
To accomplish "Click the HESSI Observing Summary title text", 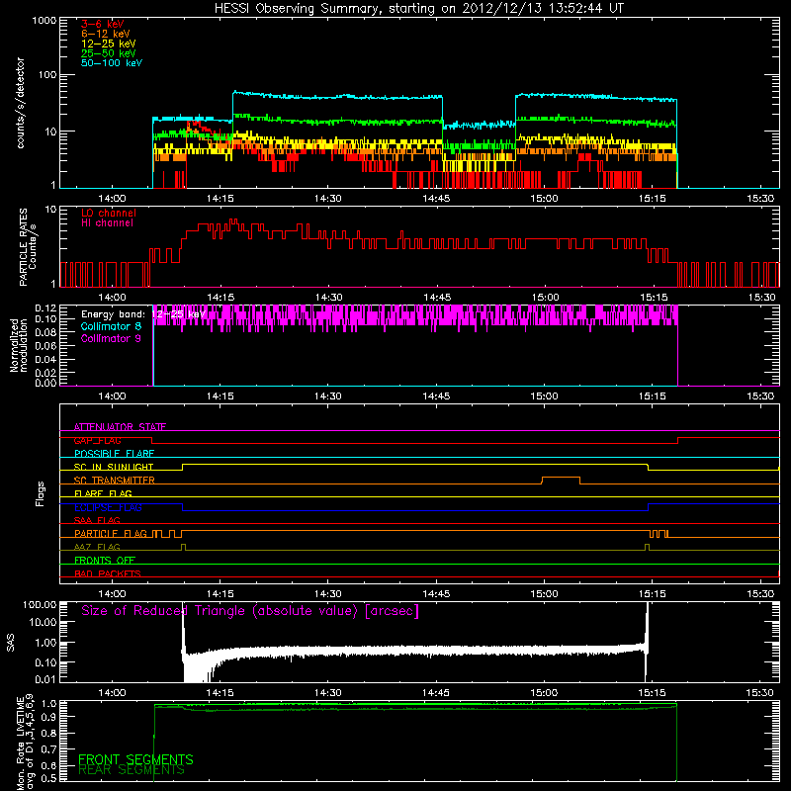I will click(418, 9).
